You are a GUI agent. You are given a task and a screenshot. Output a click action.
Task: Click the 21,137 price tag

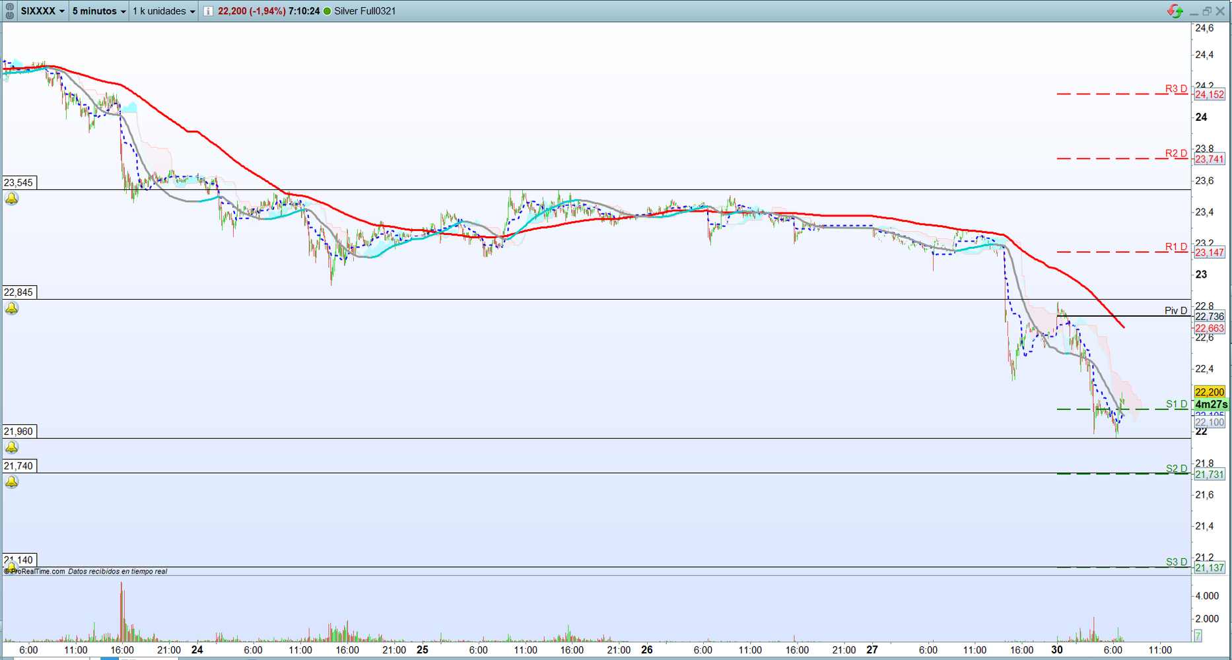coord(1210,568)
